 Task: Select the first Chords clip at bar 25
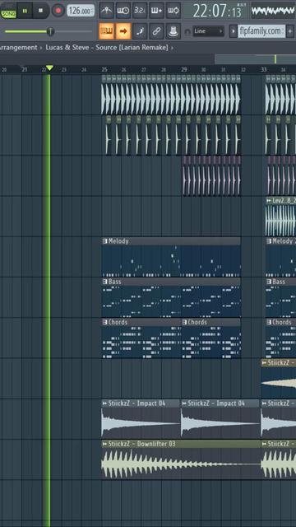(141, 338)
